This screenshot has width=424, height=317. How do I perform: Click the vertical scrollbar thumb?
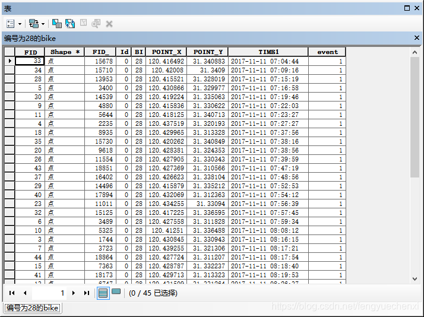tap(414, 118)
